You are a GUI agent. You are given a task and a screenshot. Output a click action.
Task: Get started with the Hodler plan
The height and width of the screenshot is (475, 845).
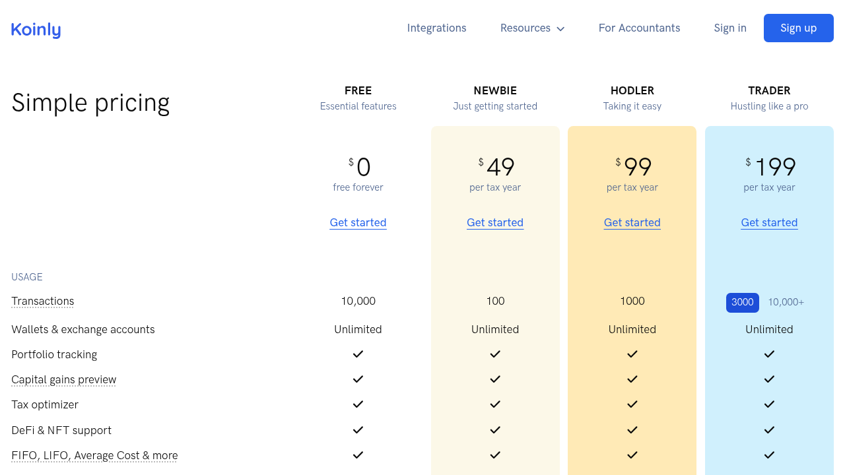click(x=632, y=222)
